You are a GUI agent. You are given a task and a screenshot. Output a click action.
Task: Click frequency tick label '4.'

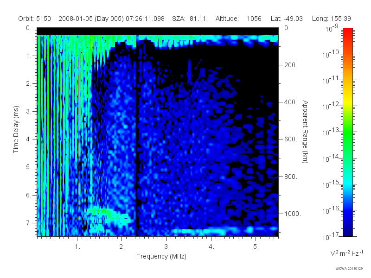[x=211, y=246]
